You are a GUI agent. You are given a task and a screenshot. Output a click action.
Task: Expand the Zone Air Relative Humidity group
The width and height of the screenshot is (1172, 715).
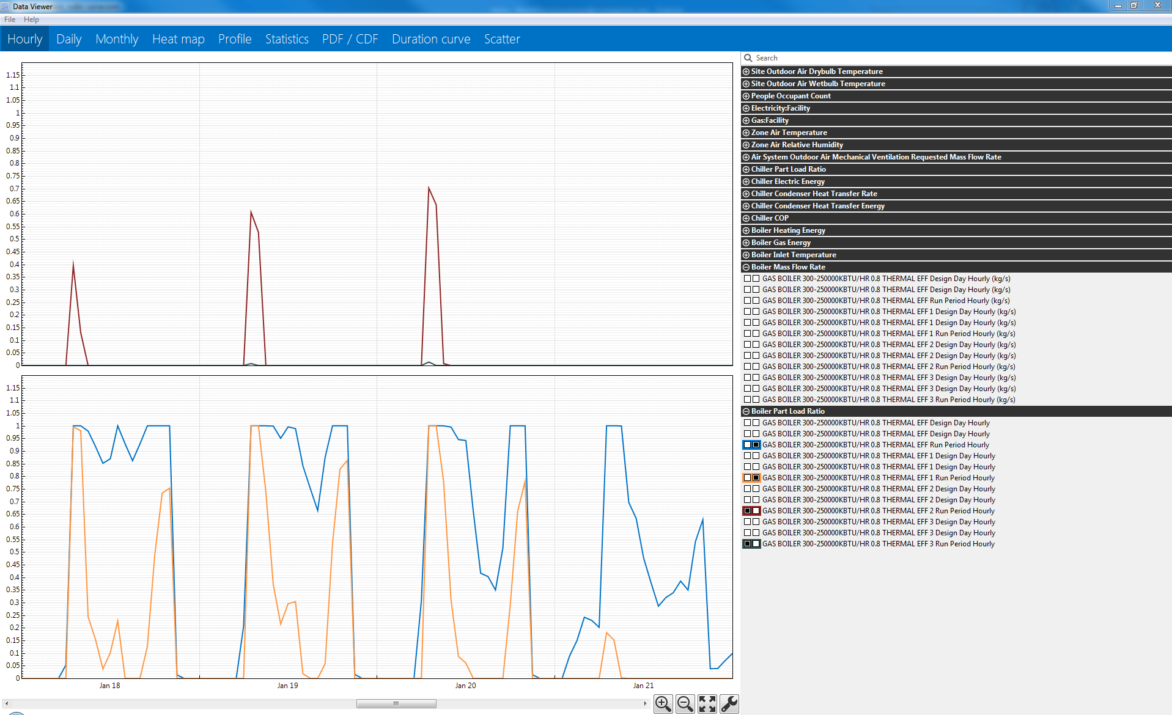click(x=746, y=145)
